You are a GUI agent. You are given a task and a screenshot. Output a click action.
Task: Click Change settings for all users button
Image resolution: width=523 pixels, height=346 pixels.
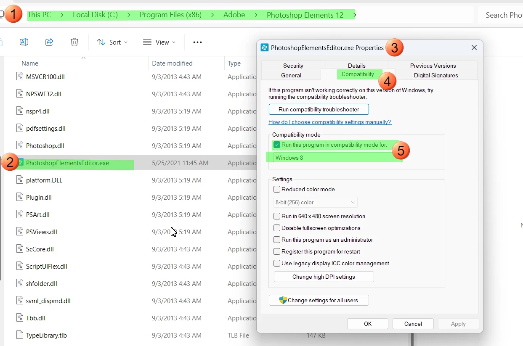tap(319, 300)
